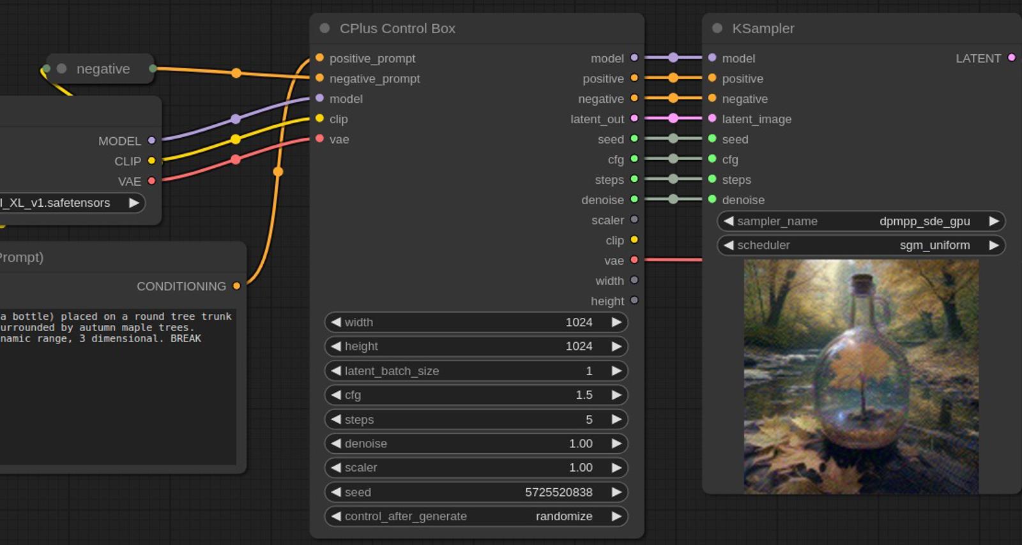Click the red vae output socket of Control Box
Screen dimensions: 1022x545
tap(634, 260)
